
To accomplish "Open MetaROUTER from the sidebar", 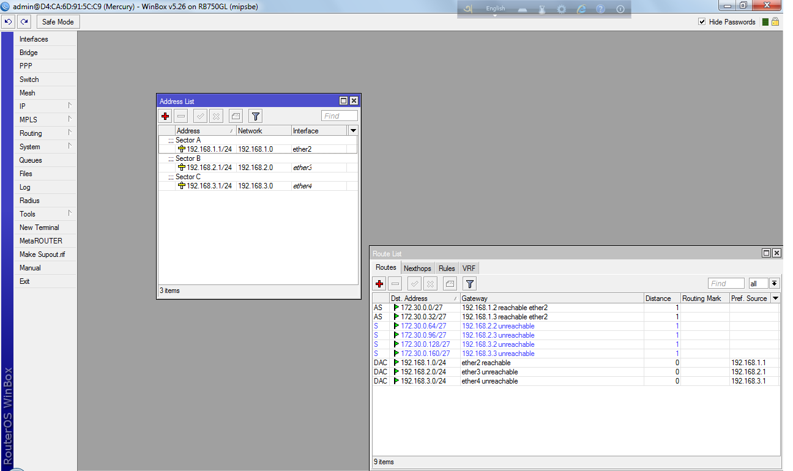I will click(x=46, y=241).
